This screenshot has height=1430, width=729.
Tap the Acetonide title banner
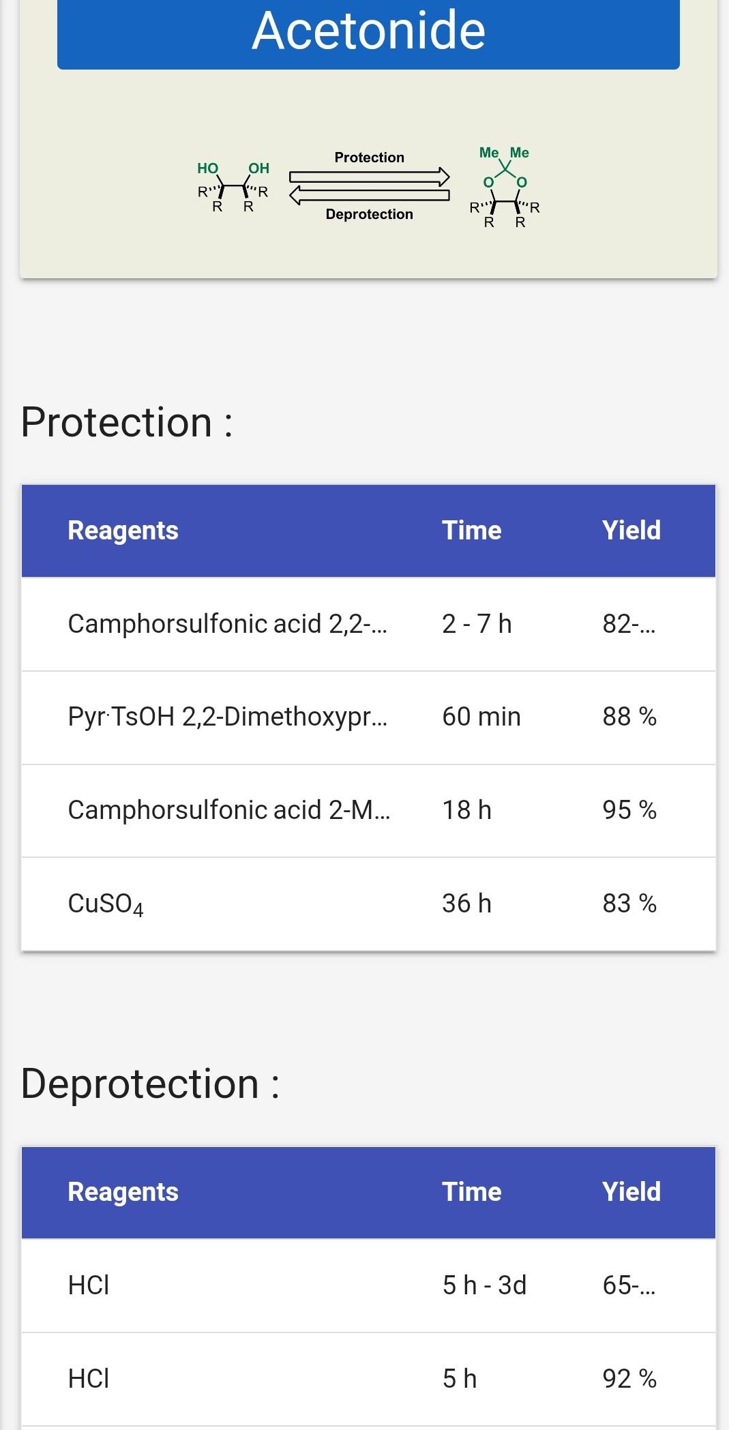coord(368,31)
